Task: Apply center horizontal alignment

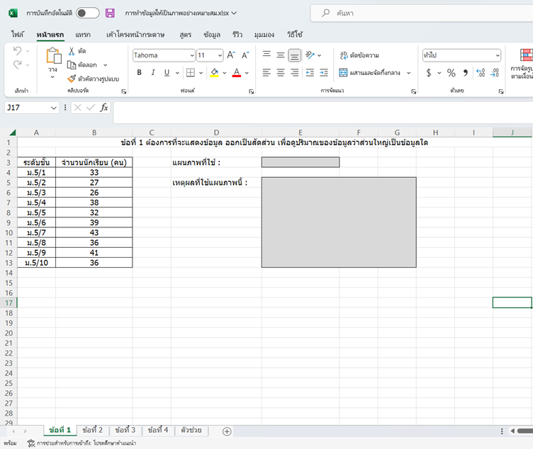Action: [x=281, y=72]
